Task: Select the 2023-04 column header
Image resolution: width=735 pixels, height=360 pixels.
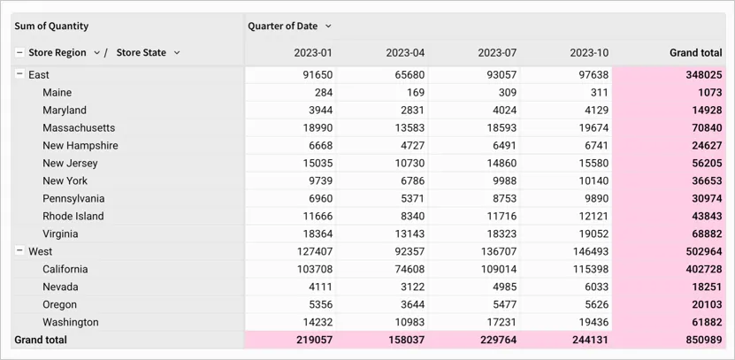Action: [405, 53]
